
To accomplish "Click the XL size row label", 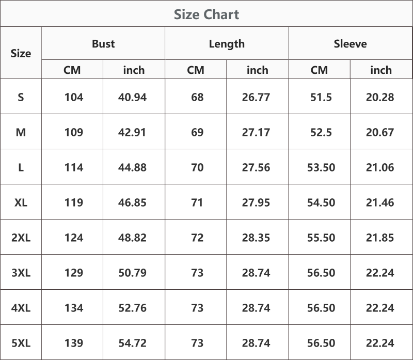I will click(21, 202).
